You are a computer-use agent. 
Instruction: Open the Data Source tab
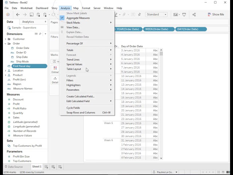[14, 167]
